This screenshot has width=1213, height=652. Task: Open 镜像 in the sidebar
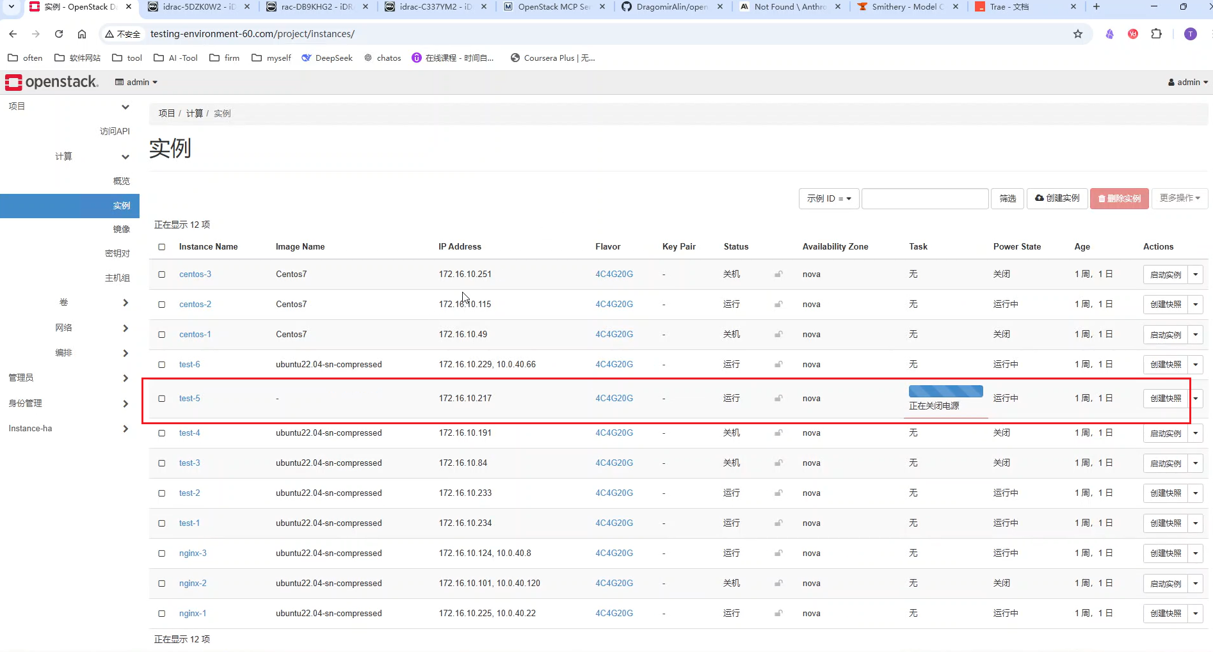pos(122,229)
